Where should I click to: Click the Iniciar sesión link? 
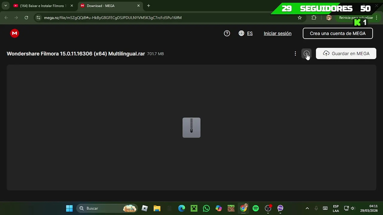pos(277,33)
